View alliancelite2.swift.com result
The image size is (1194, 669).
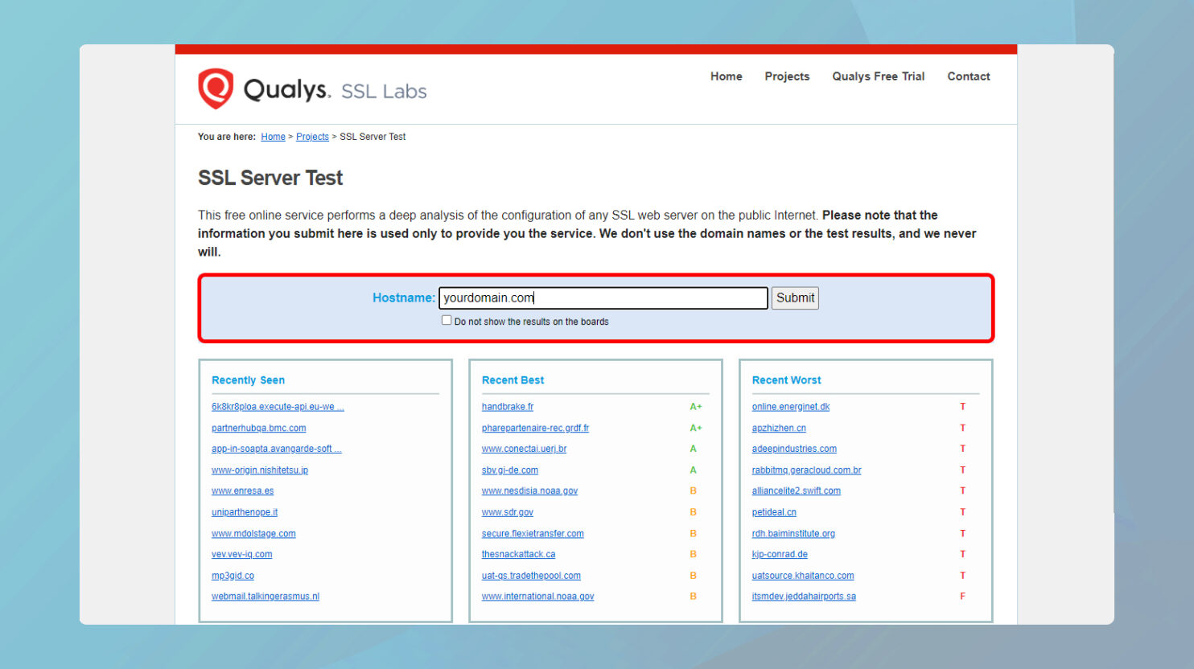tap(796, 491)
